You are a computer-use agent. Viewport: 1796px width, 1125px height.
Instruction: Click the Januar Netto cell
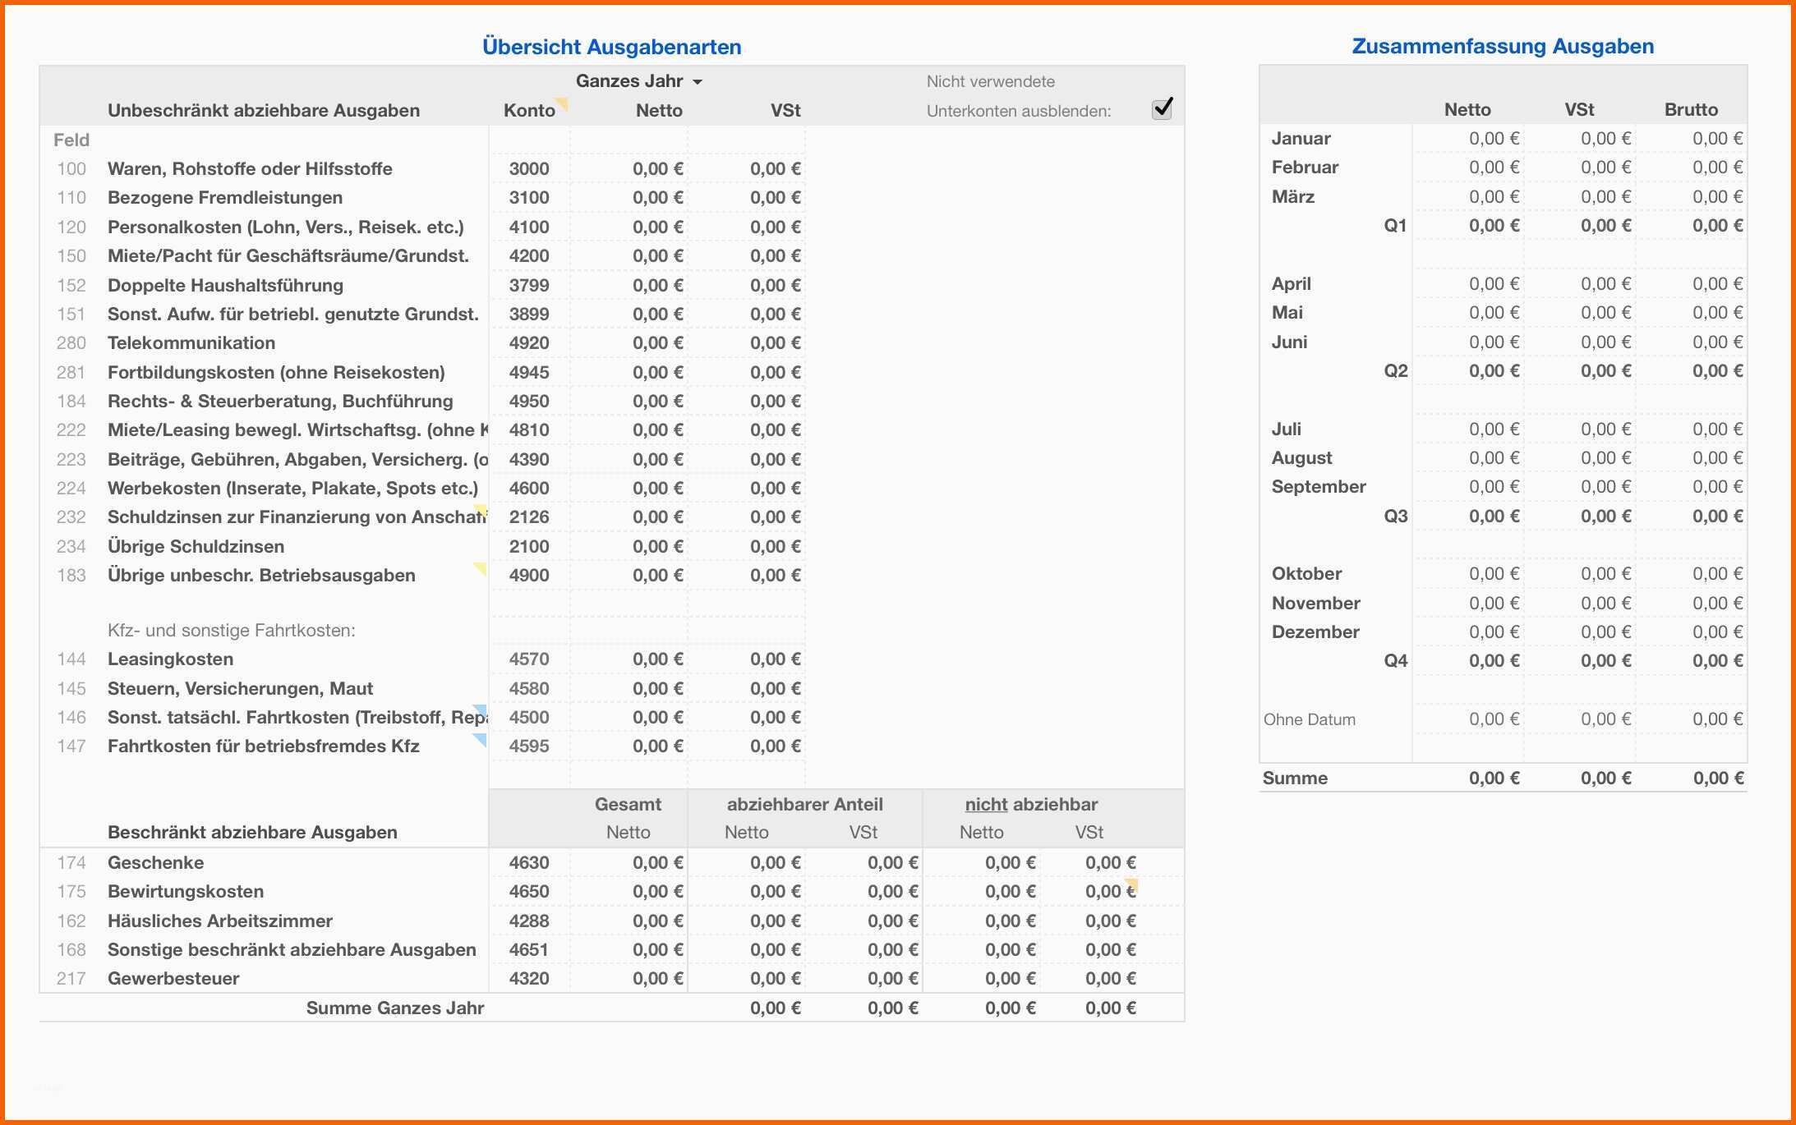pyautogui.click(x=1493, y=139)
